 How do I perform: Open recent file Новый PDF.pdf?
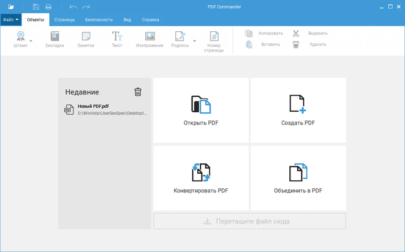tap(105, 109)
